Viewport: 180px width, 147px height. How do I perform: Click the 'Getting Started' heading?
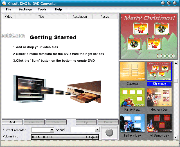click(x=53, y=37)
